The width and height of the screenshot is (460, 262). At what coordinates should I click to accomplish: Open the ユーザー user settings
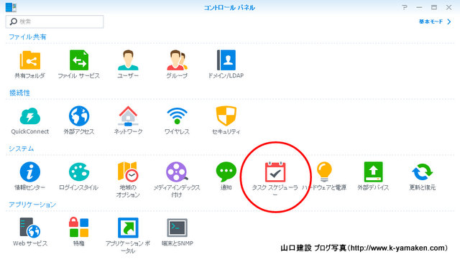point(128,60)
